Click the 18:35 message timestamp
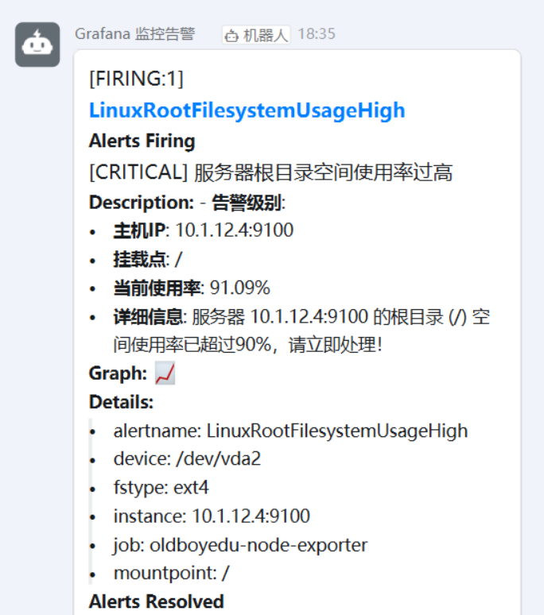Image resolution: width=544 pixels, height=615 pixels. click(x=316, y=34)
